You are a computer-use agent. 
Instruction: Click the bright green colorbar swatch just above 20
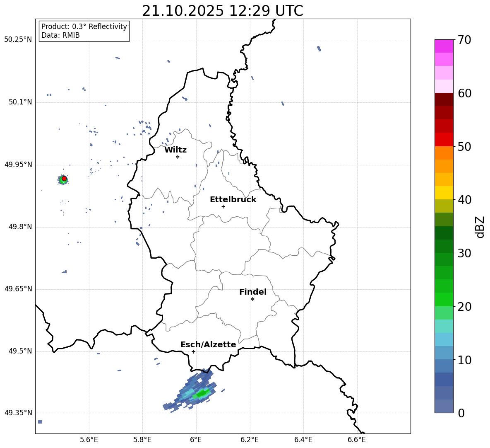[444, 299]
